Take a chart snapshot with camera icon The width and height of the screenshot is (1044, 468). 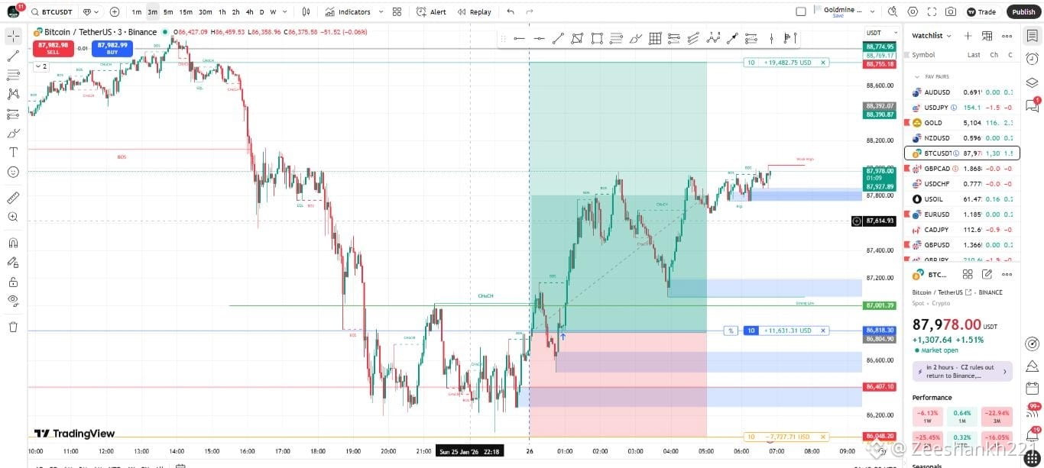tap(951, 11)
